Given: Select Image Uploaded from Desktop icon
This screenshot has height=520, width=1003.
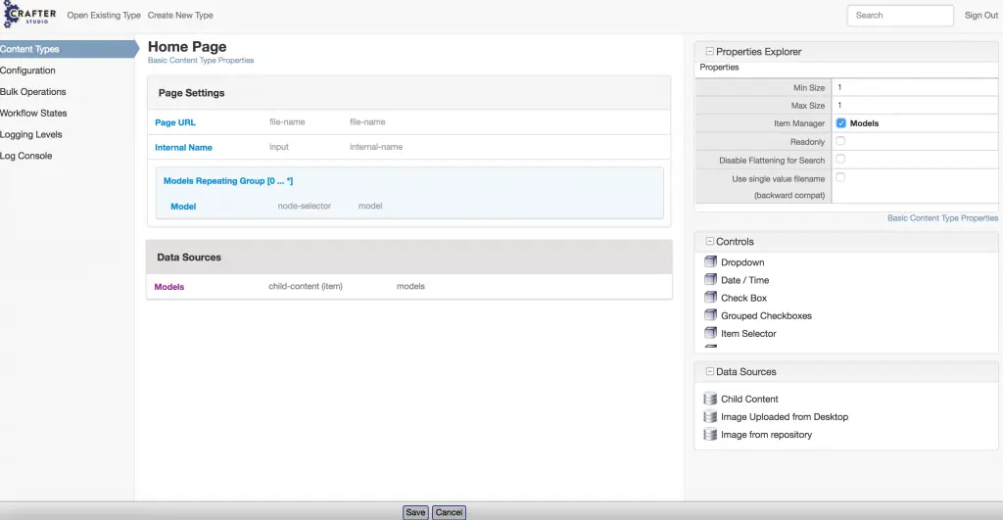Looking at the screenshot, I should click(x=711, y=416).
